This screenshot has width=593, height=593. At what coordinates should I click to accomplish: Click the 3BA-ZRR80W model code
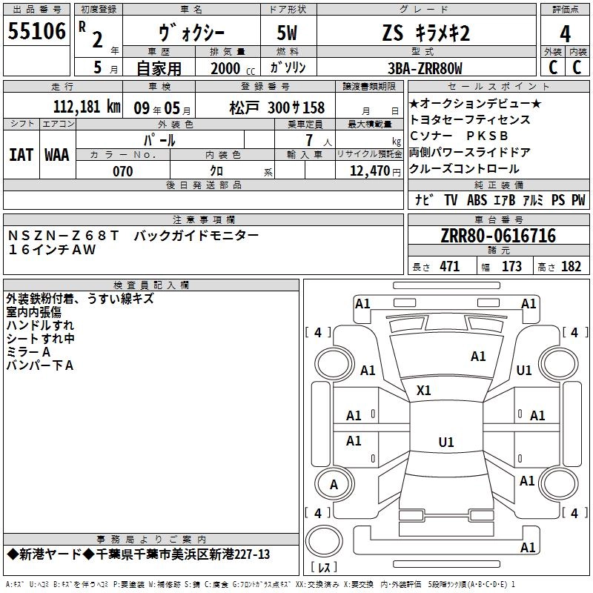[425, 68]
